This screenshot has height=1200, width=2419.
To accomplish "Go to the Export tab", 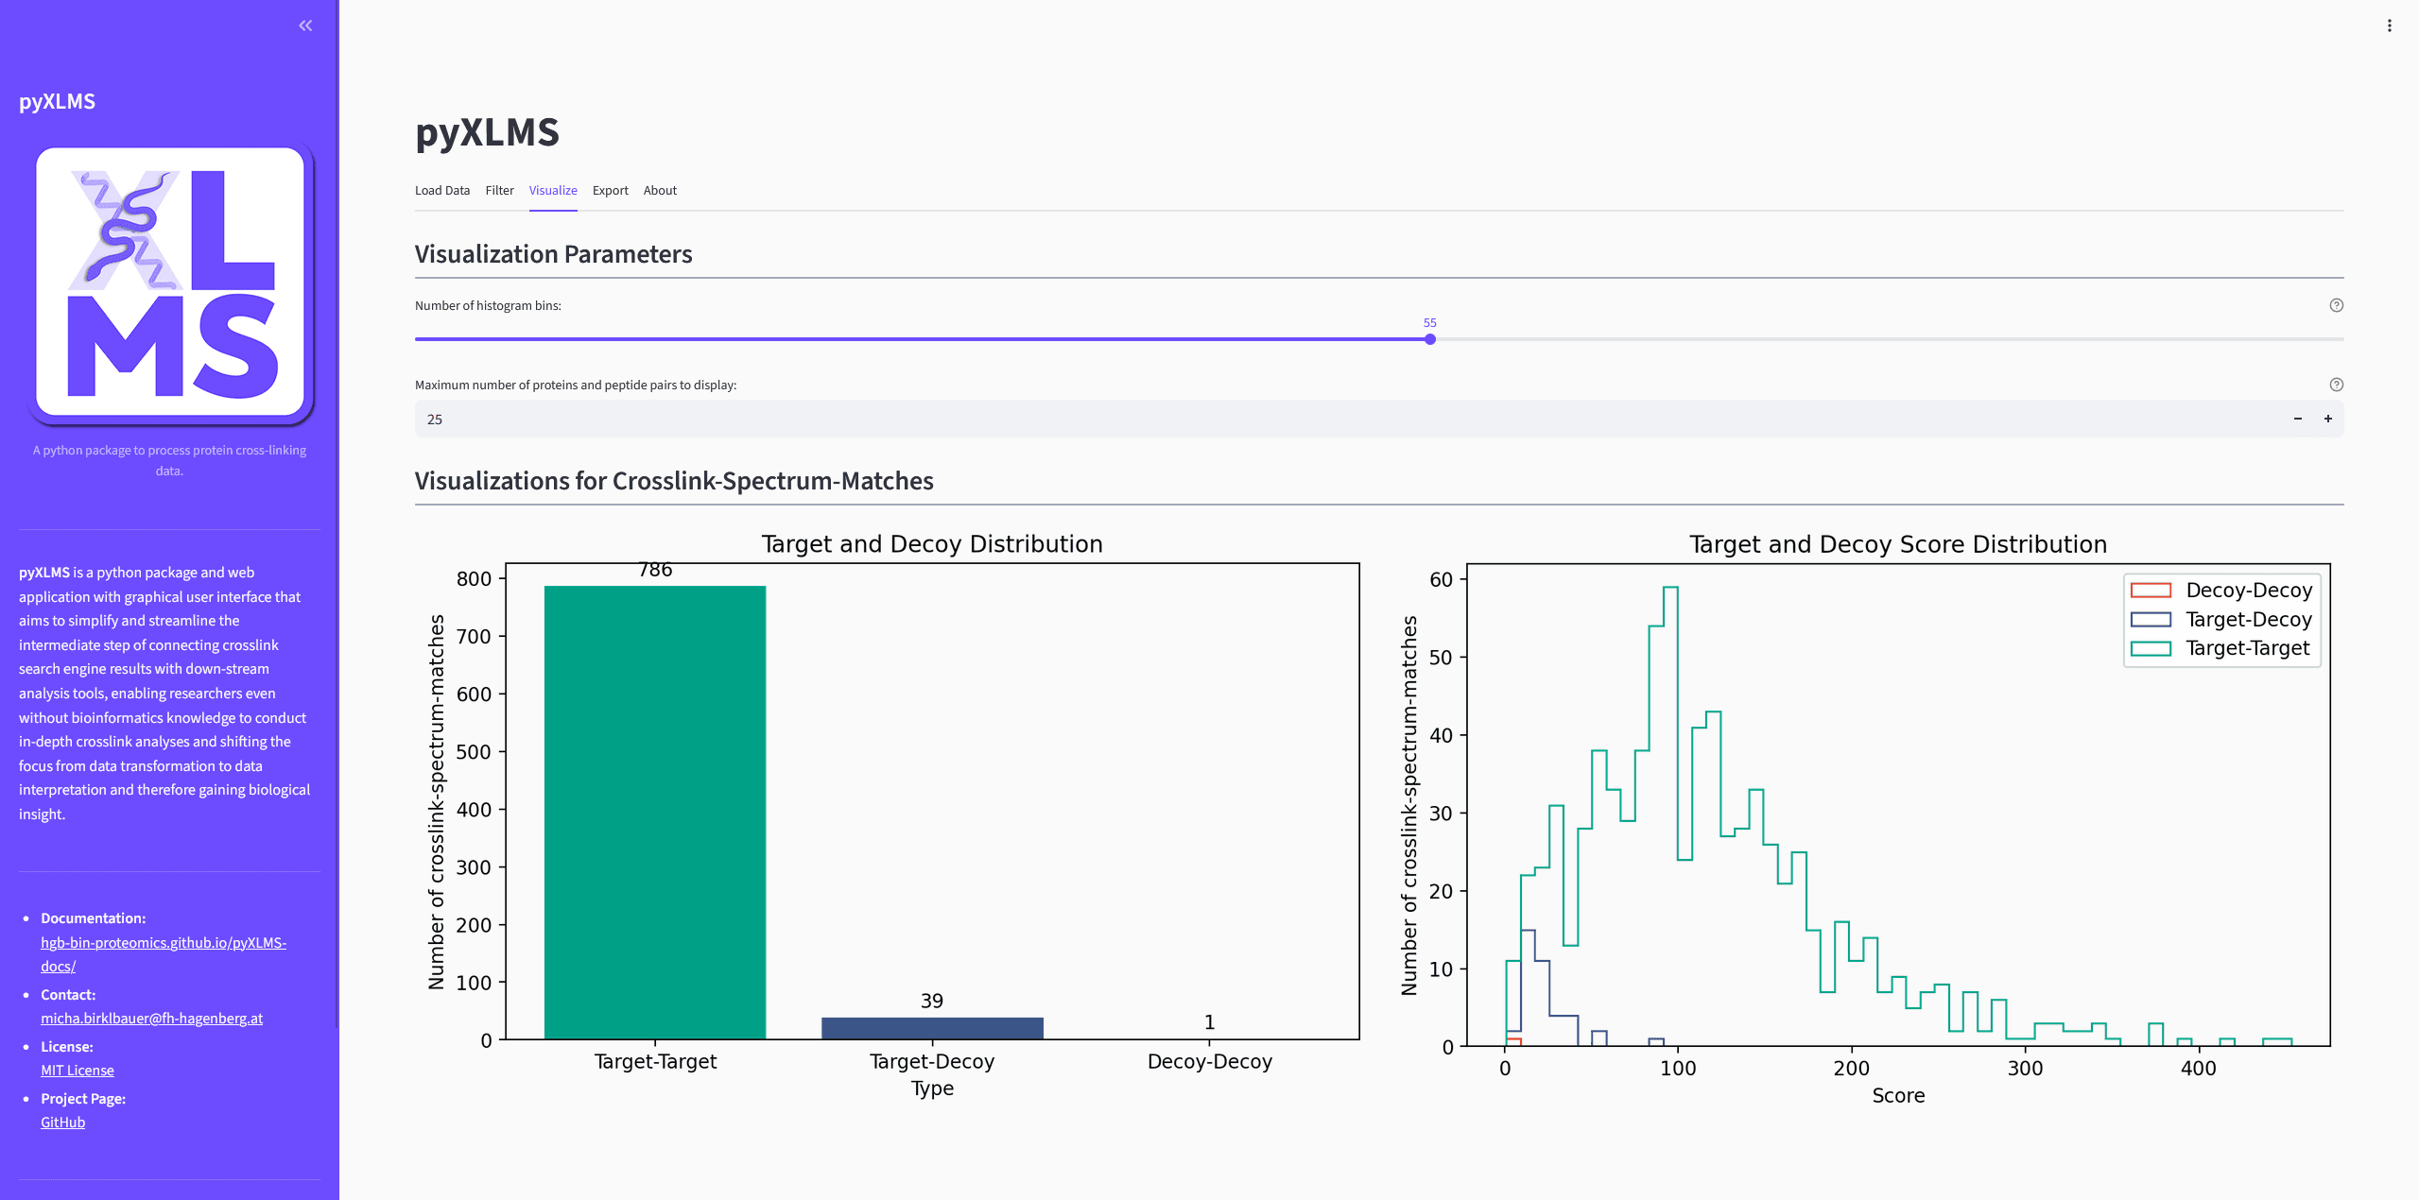I will 610,190.
